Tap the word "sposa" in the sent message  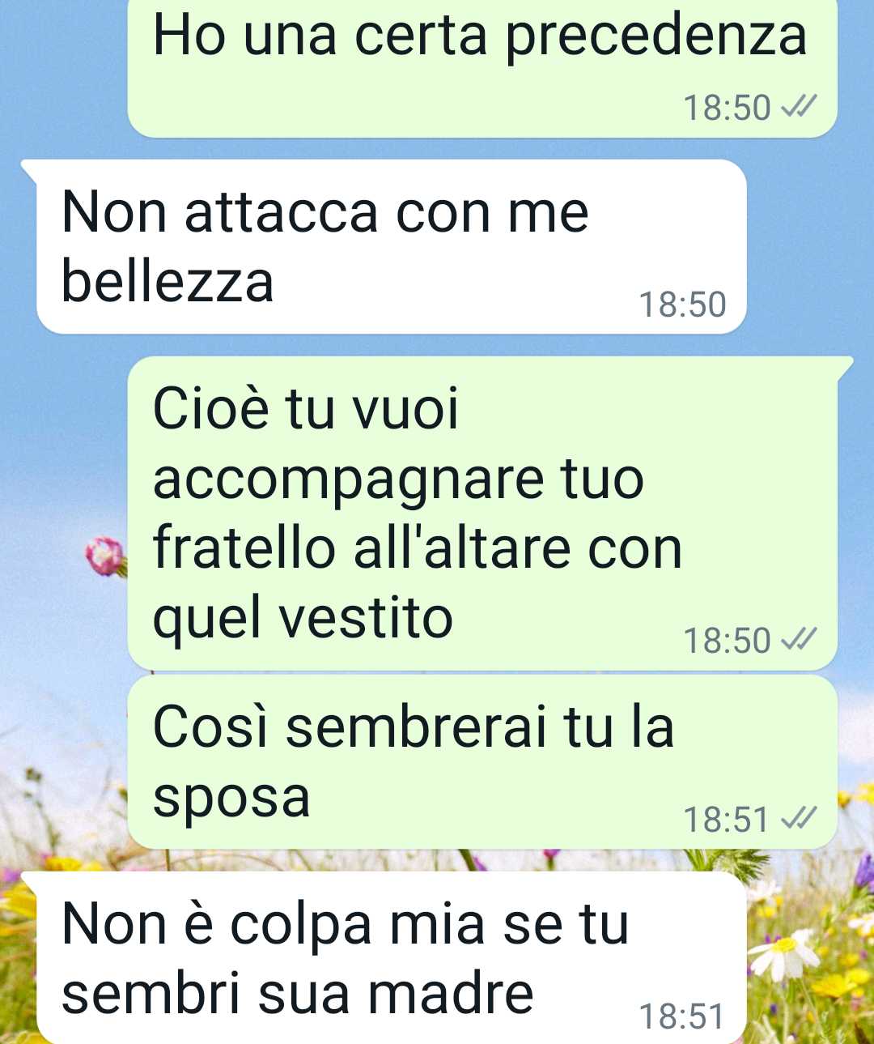231,799
